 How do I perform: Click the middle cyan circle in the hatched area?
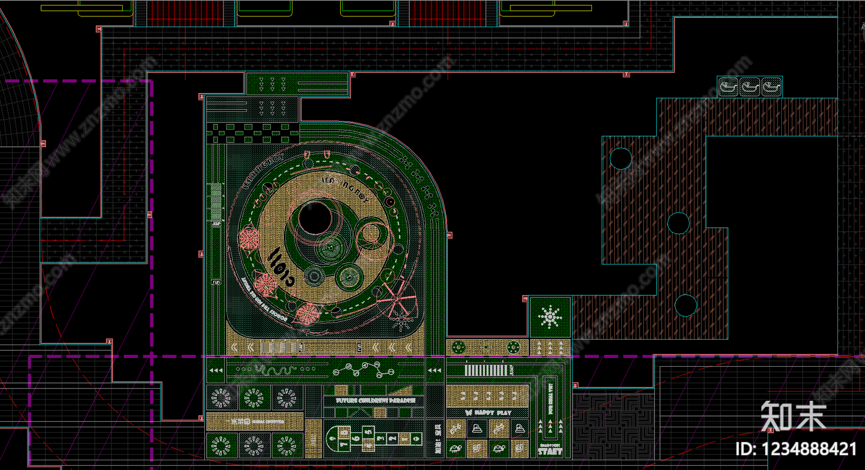point(678,223)
